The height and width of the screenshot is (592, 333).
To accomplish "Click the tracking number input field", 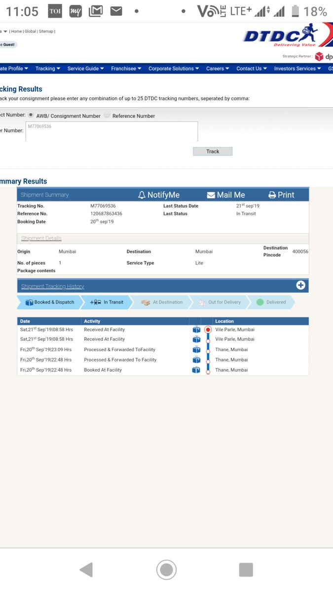I will coord(111,132).
